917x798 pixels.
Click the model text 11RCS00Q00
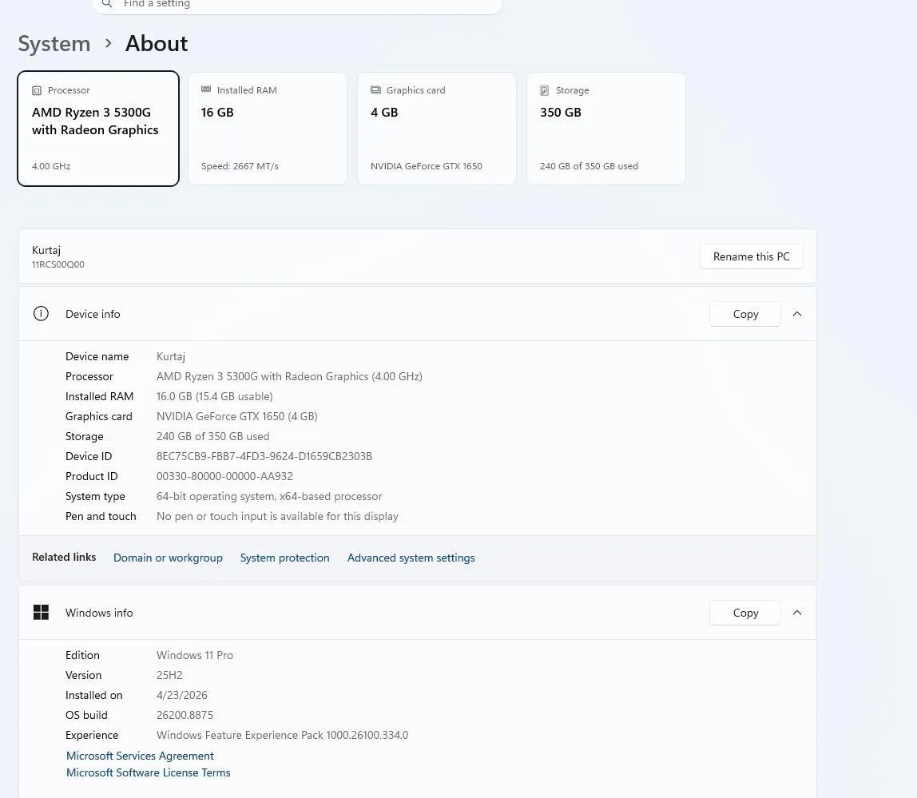coord(58,264)
